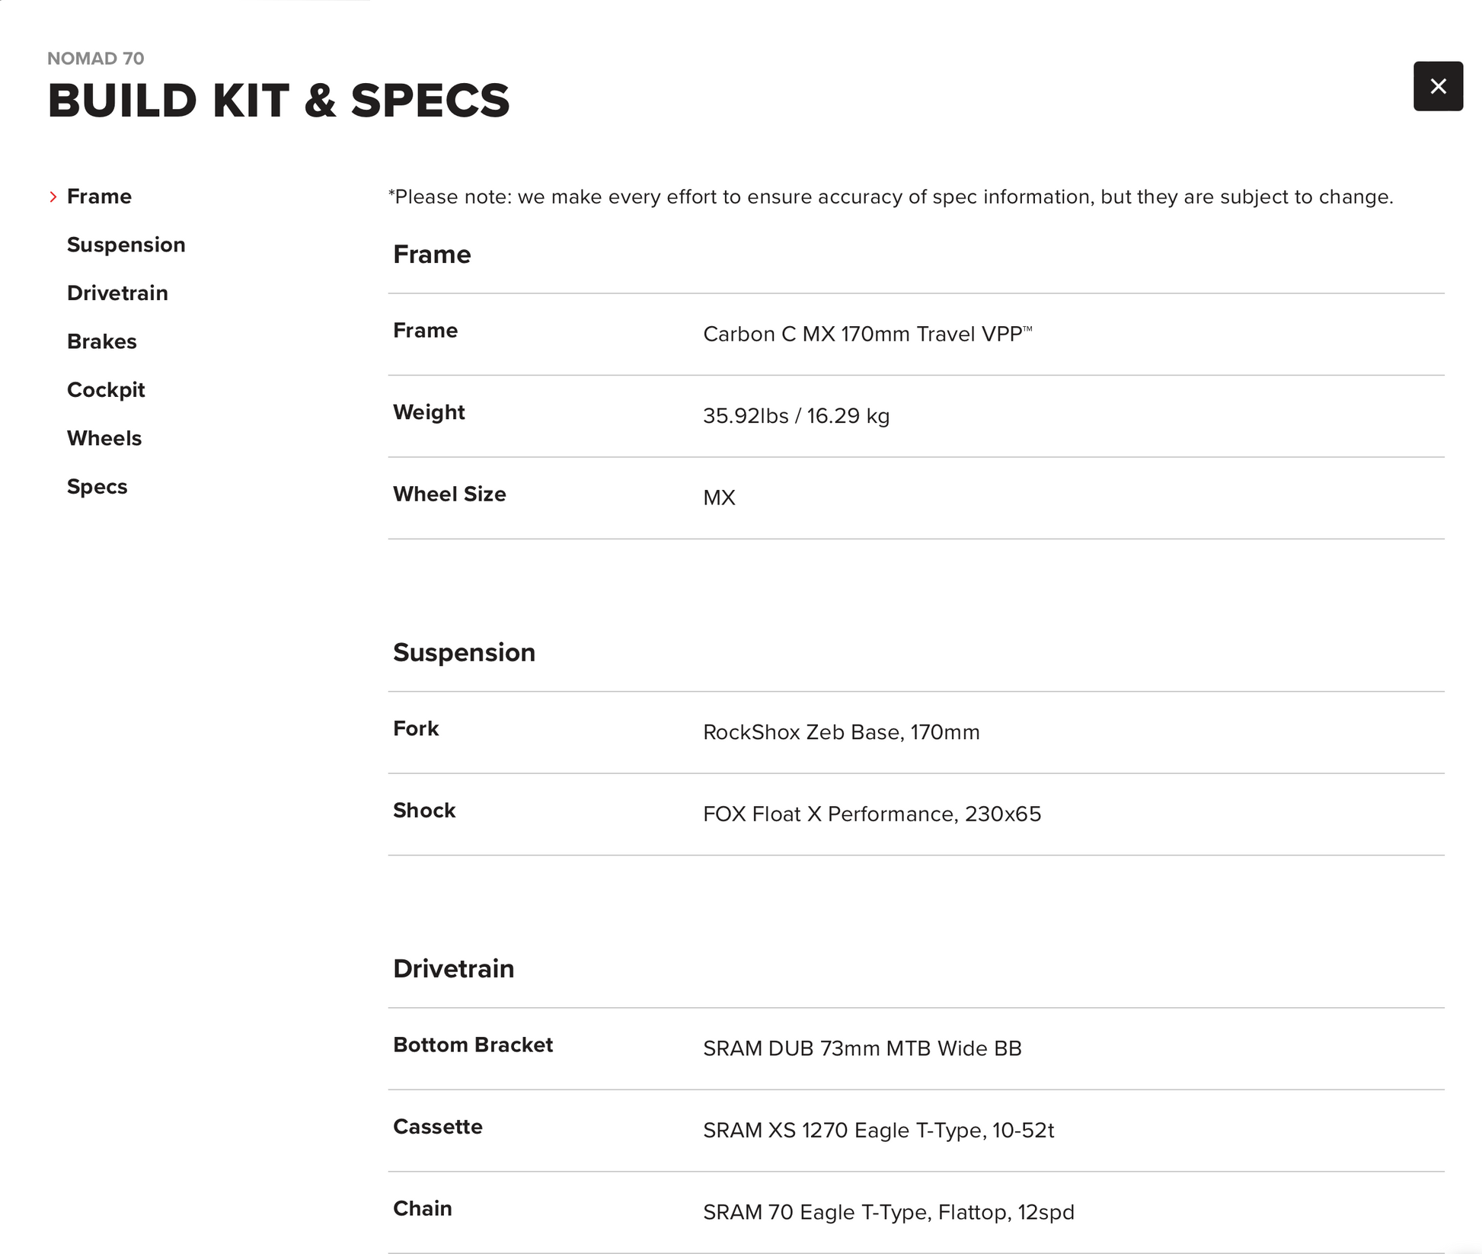Click the SRAM XS 1270 cassette value
The image size is (1482, 1254).
878,1131
